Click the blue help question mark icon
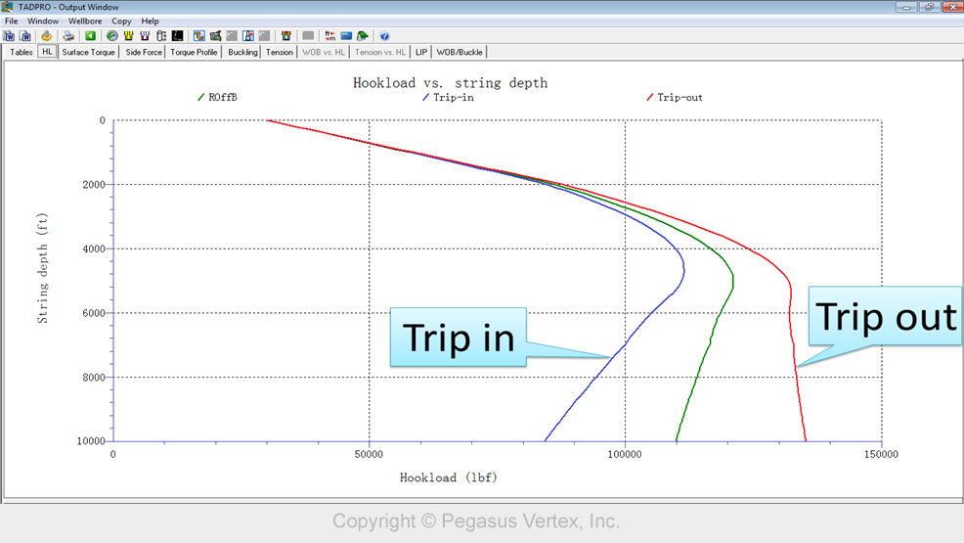Viewport: 964px width, 543px height. (384, 35)
